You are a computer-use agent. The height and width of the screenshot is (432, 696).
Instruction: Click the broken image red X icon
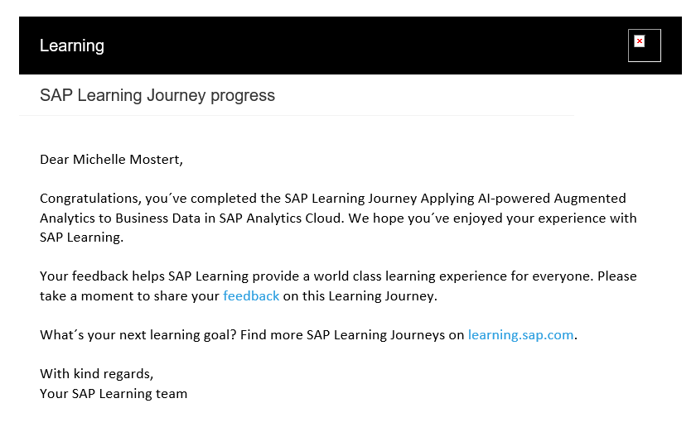click(639, 41)
